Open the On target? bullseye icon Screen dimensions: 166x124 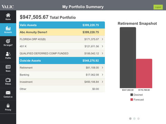pos(8,41)
